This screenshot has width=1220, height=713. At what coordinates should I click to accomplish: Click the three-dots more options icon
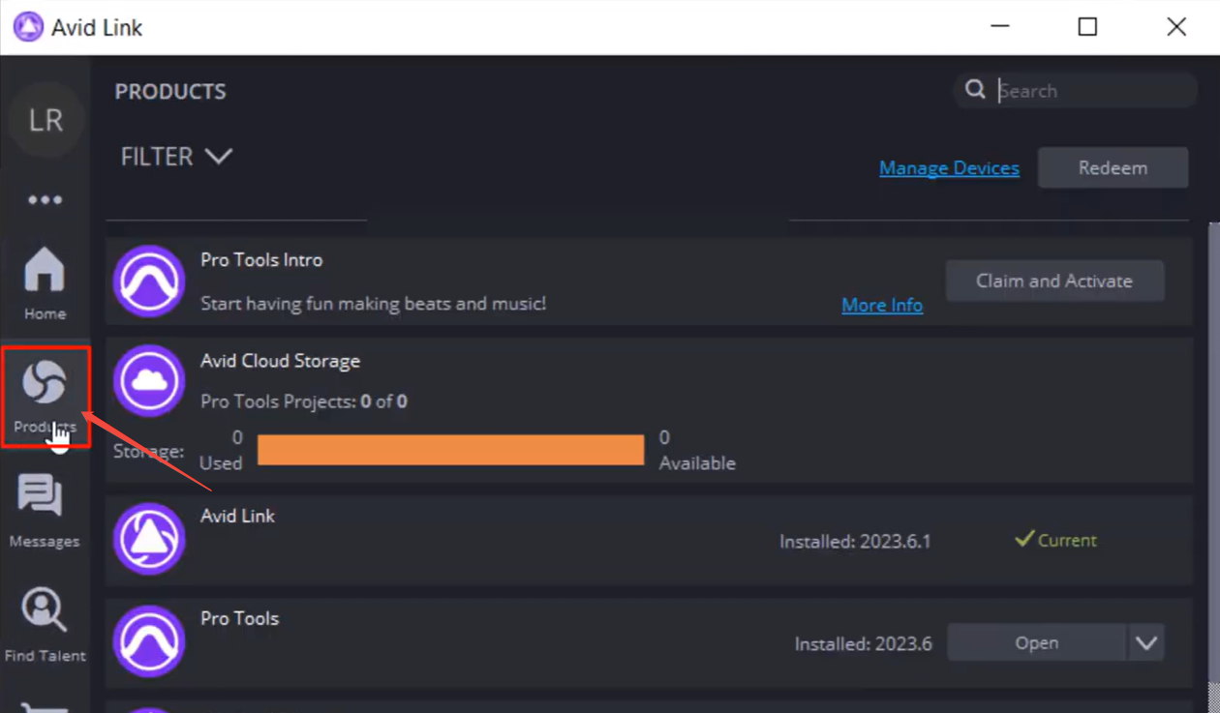coord(46,200)
